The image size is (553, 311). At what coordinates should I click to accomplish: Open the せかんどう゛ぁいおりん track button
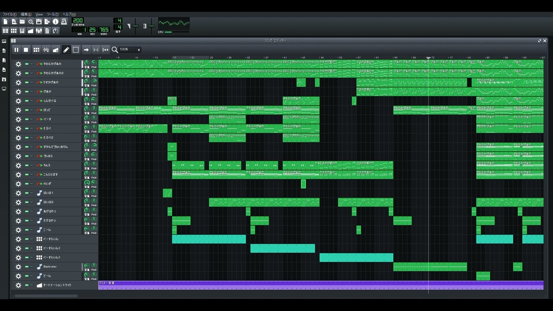(x=58, y=147)
